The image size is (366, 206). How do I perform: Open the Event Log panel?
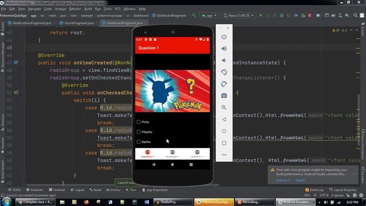click(x=315, y=190)
